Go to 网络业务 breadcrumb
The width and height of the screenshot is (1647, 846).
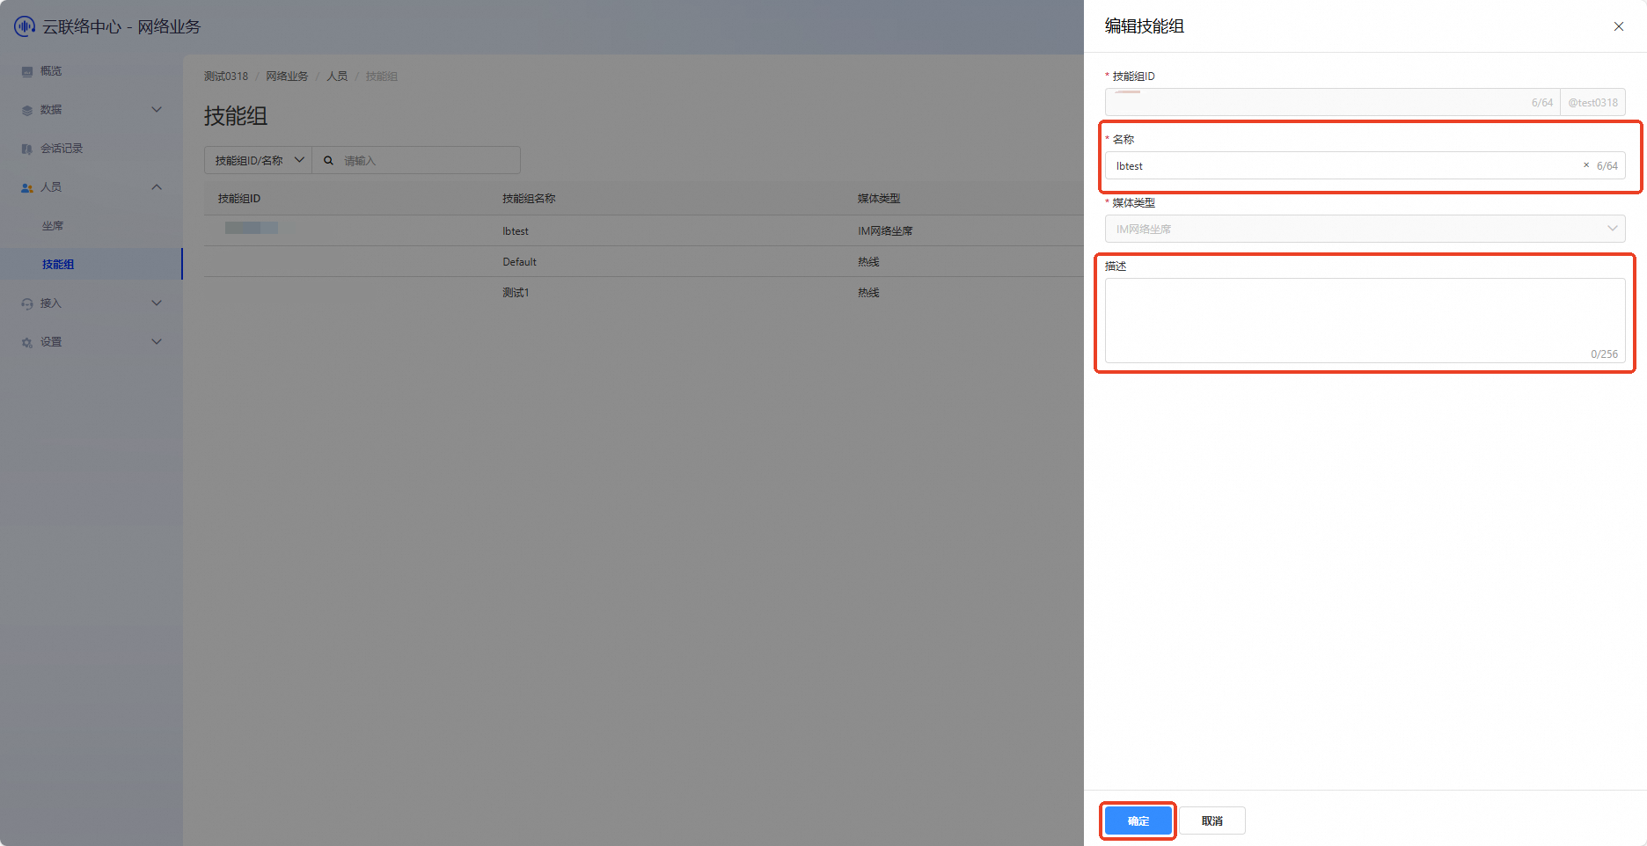pyautogui.click(x=288, y=77)
